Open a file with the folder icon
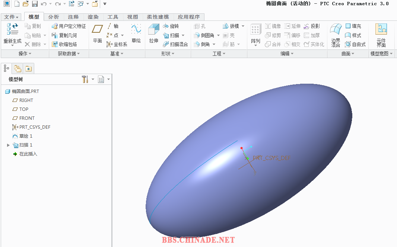This screenshot has width=397, height=247. point(26,4)
